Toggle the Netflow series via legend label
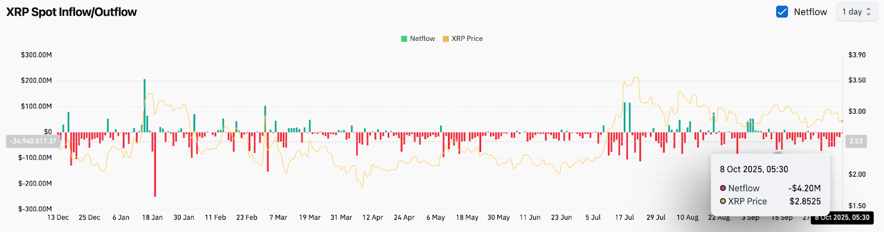The height and width of the screenshot is (232, 884). click(x=422, y=39)
